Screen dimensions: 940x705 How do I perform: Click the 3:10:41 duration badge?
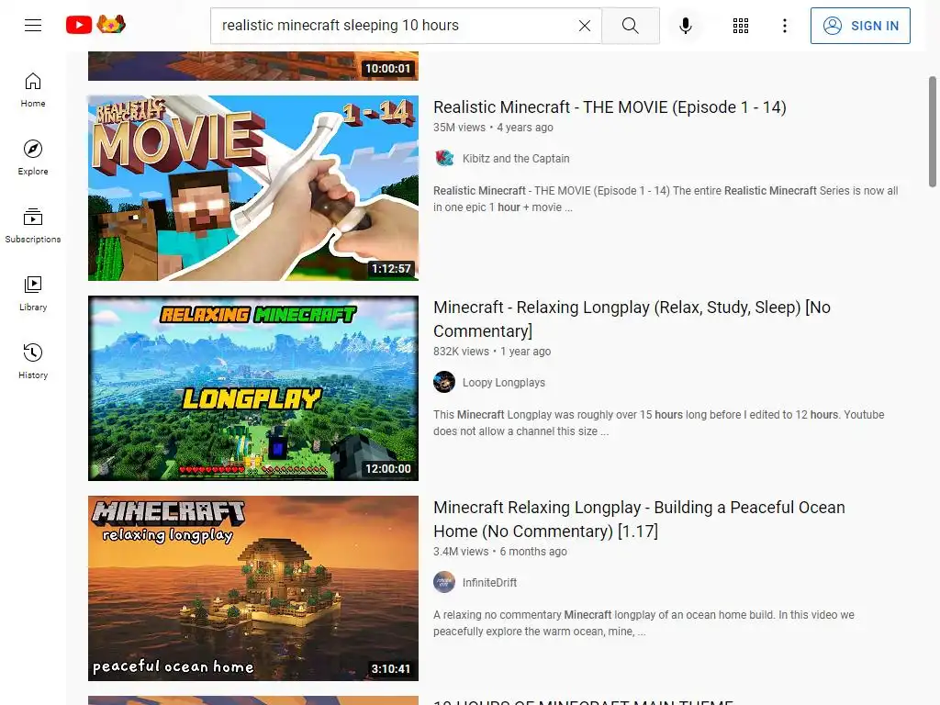(391, 669)
